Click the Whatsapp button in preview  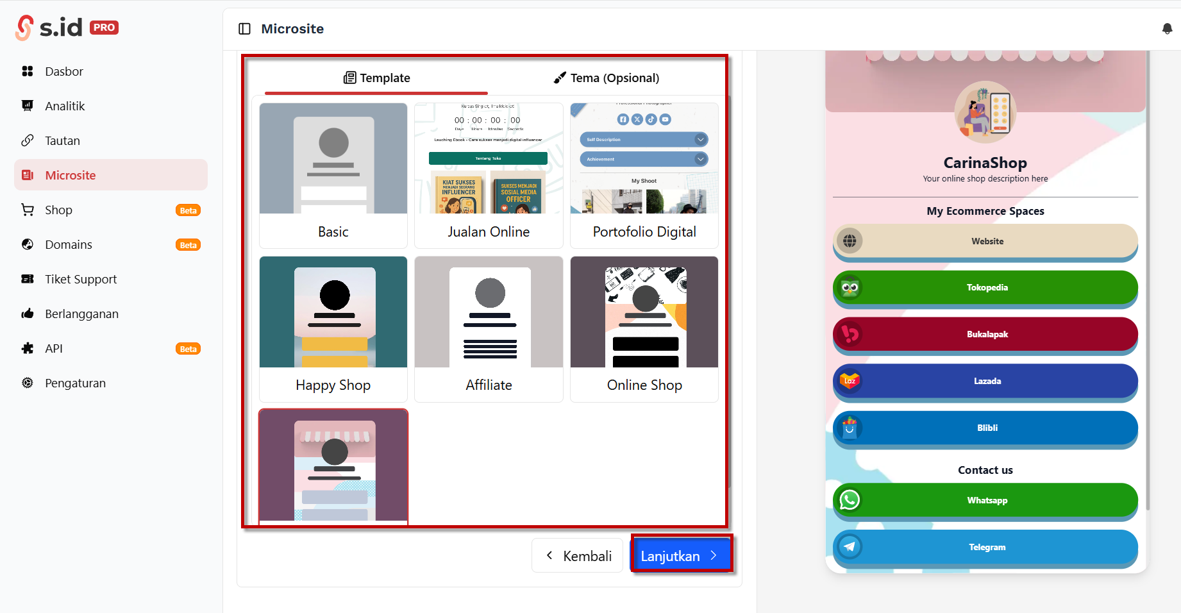point(985,500)
